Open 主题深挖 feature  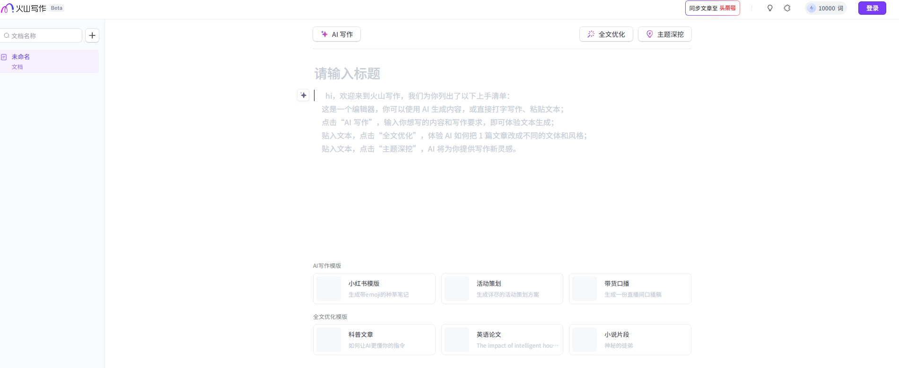[x=664, y=34]
